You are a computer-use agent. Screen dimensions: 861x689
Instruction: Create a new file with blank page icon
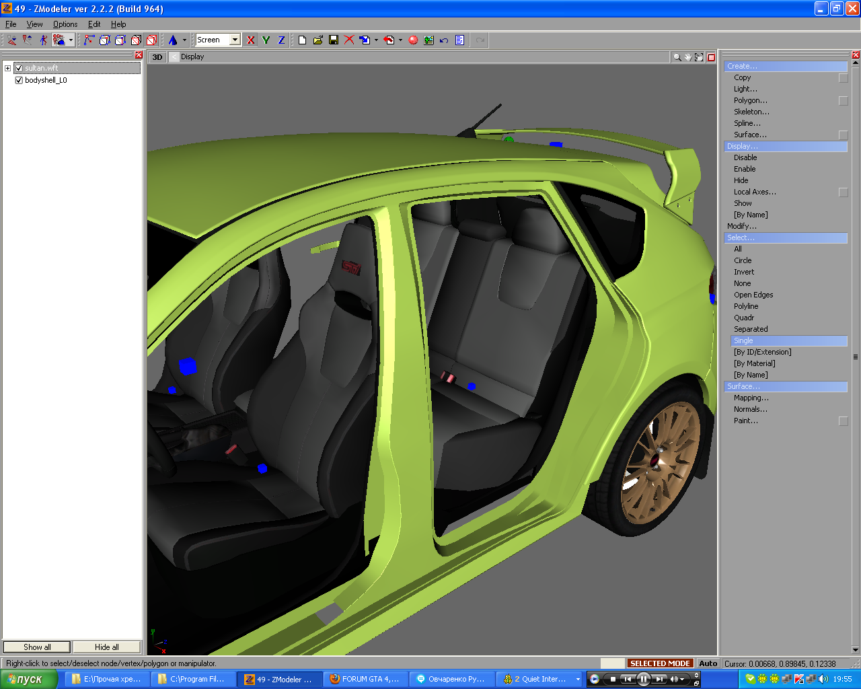coord(303,40)
